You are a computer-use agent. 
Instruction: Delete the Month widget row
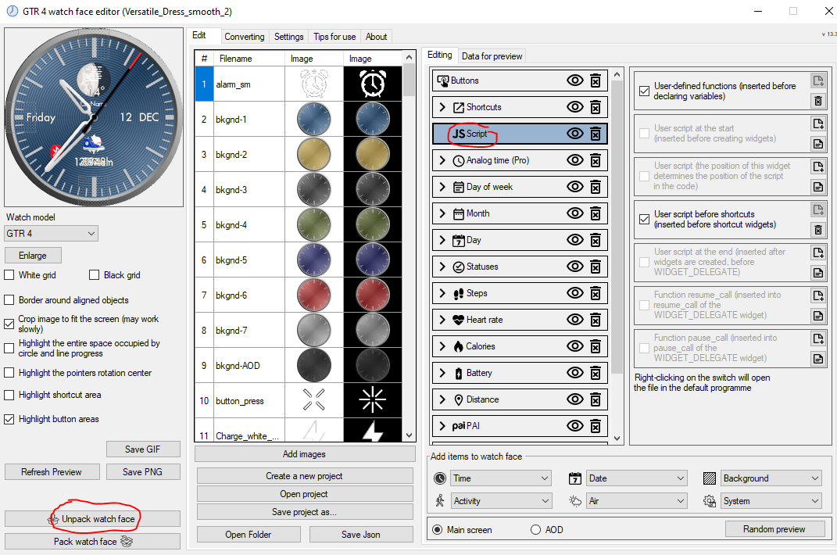coord(596,213)
